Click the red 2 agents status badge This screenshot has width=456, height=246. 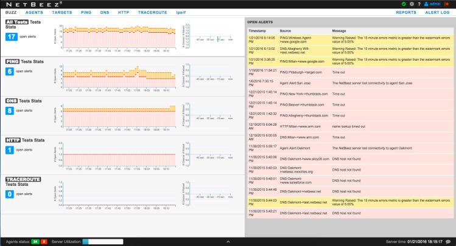(44, 242)
